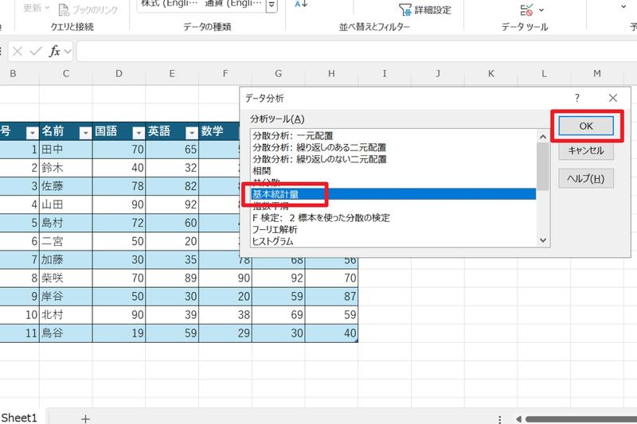Click the formula bar cancel X icon

click(x=18, y=51)
